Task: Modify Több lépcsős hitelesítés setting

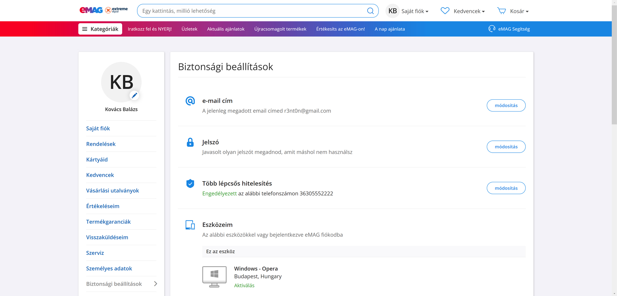Action: click(x=506, y=188)
